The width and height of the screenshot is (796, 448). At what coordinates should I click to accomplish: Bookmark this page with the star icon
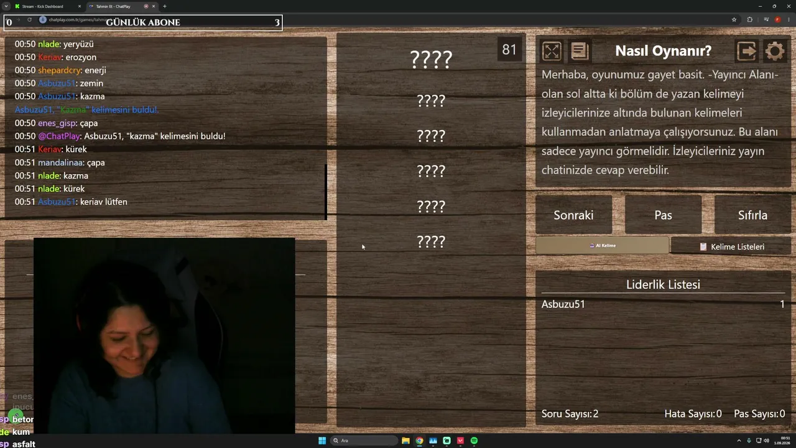point(734,20)
